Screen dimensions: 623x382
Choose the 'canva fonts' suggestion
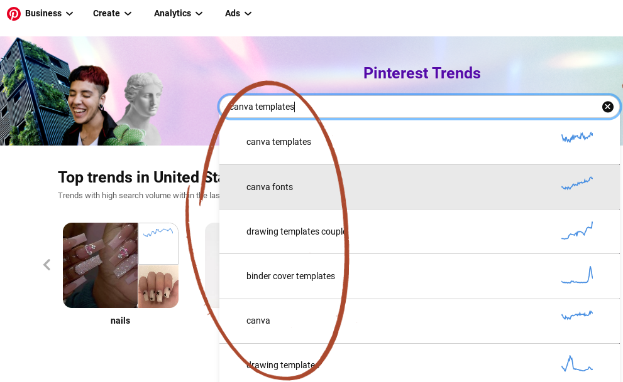click(x=419, y=187)
